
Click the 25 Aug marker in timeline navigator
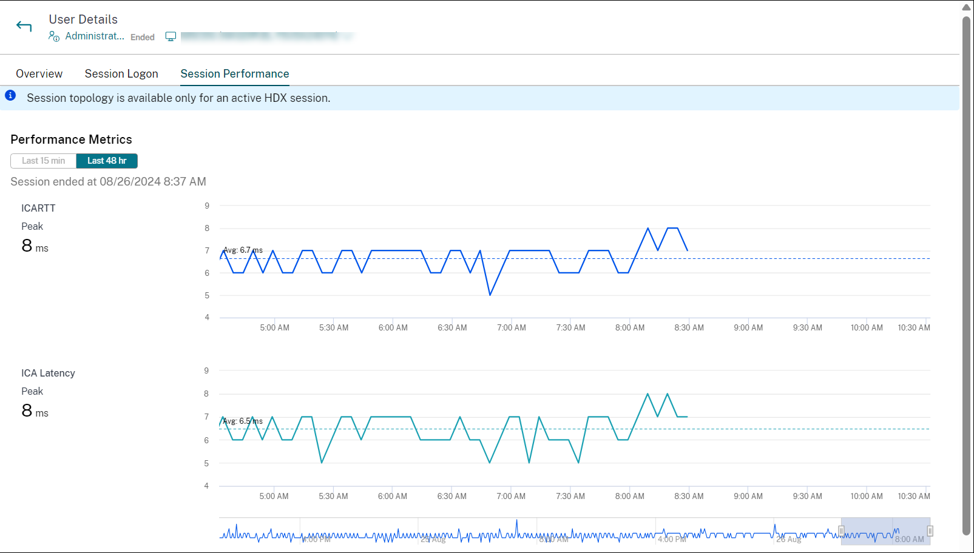click(x=433, y=539)
